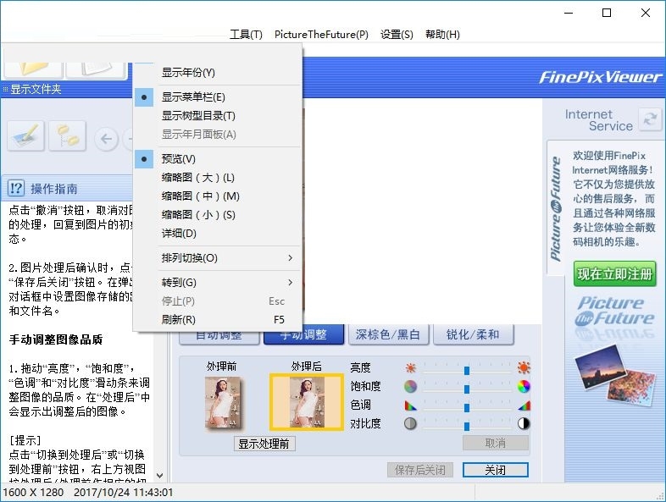Click the 取消 button
Image resolution: width=666 pixels, height=502 pixels.
pos(495,444)
